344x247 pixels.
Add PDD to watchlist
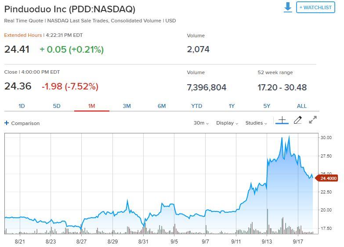pos(315,7)
